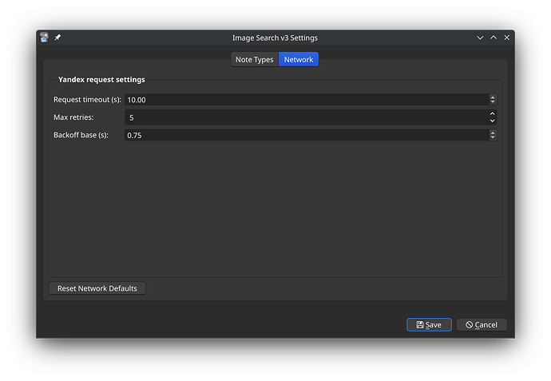
Task: Minimize the Image Search v3 Settings window
Action: [x=480, y=38]
